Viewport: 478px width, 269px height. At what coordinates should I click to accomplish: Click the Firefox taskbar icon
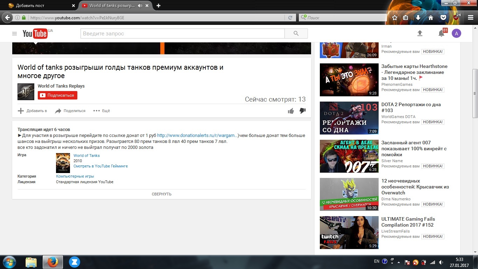[x=53, y=262]
